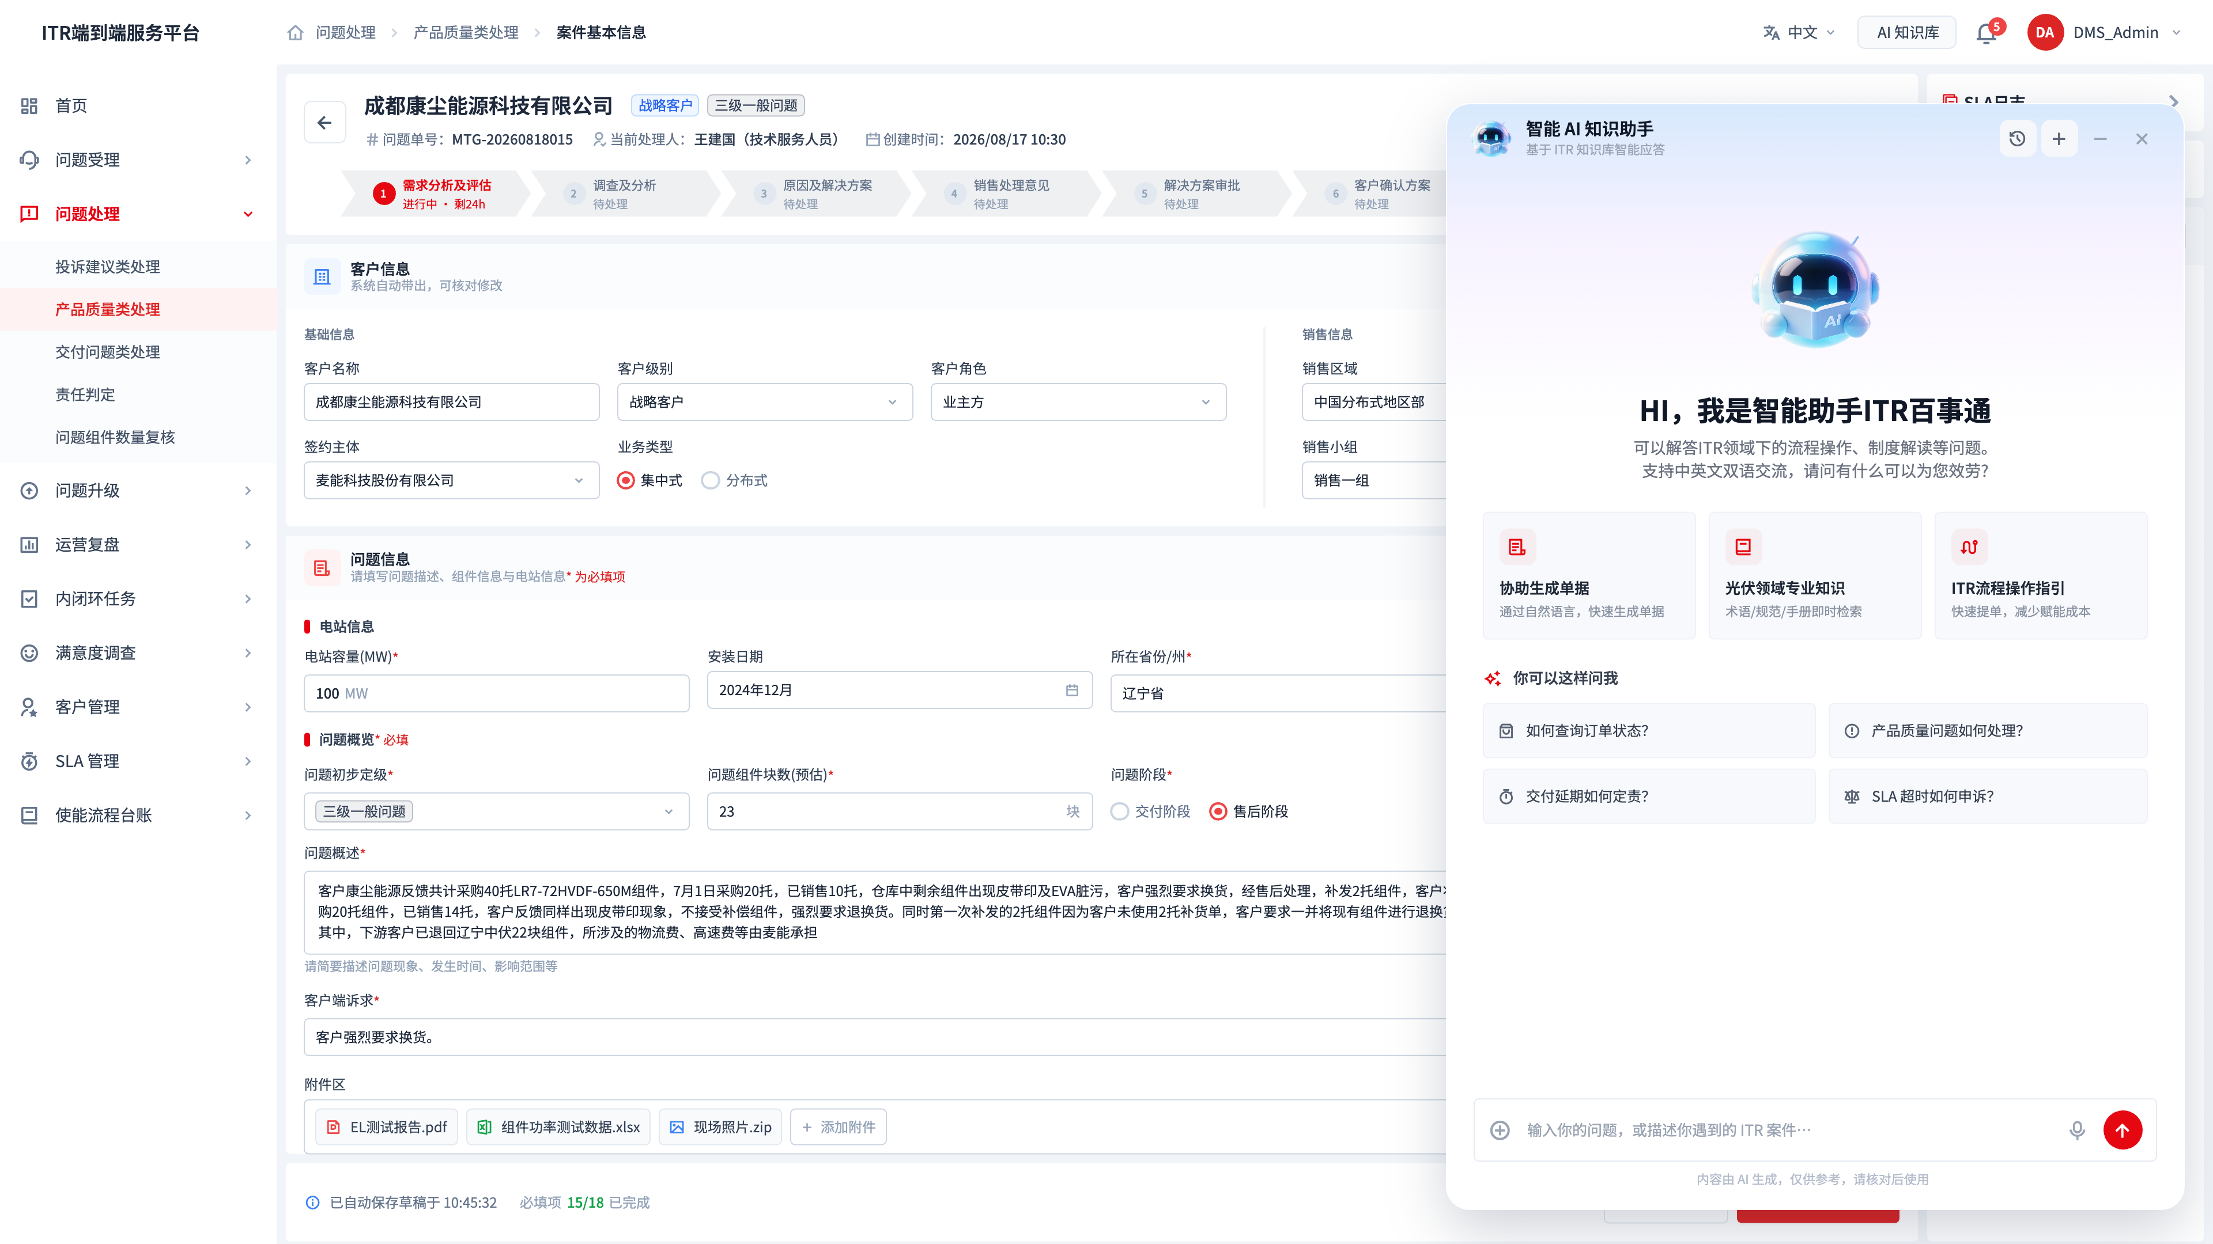Open 责任判定 in sidebar
The height and width of the screenshot is (1244, 2213).
click(x=85, y=394)
